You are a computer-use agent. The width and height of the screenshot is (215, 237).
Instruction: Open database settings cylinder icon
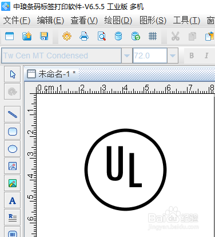118,36
